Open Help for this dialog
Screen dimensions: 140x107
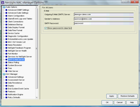pyautogui.click(x=132, y=102)
